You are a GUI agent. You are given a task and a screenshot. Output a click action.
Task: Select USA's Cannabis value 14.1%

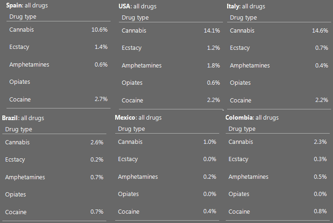[212, 31]
